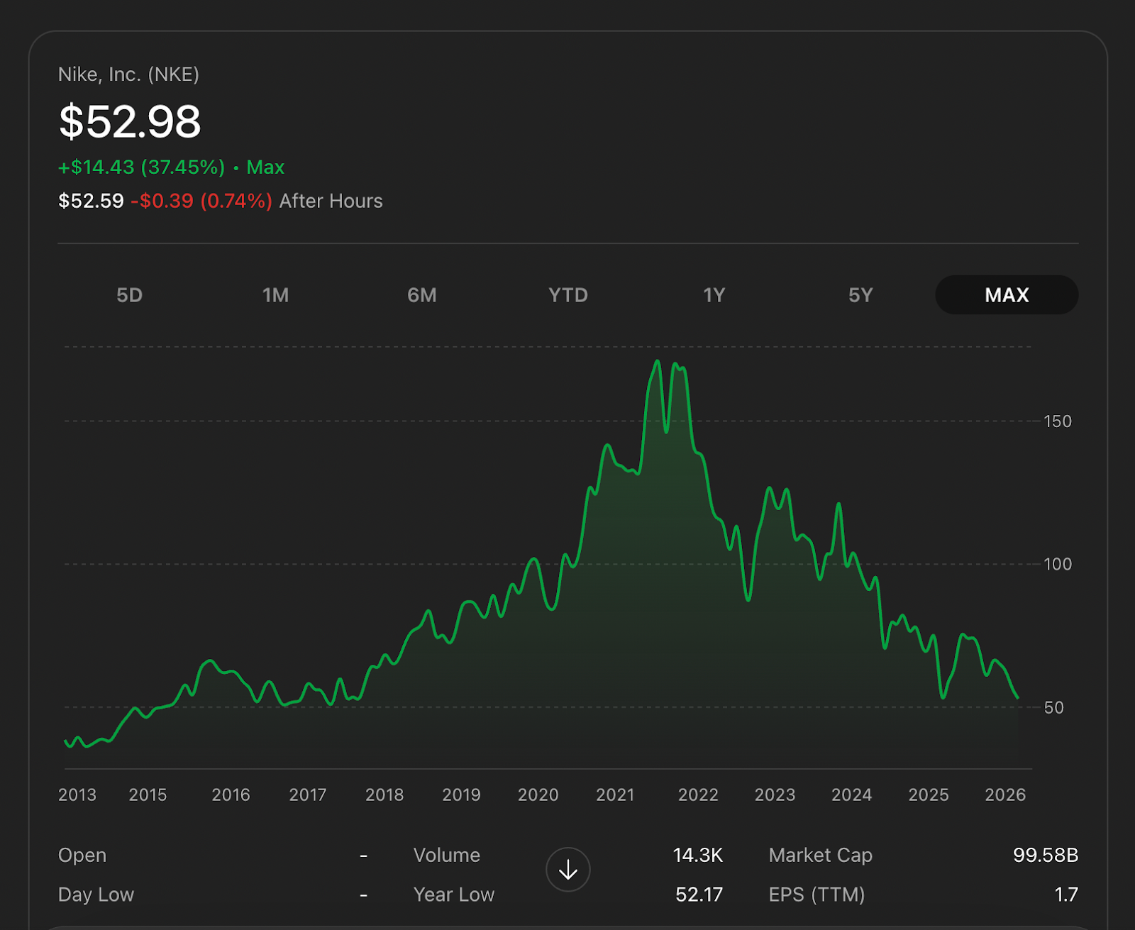Click the 2021 x-axis label
Screen dimensions: 1135x930
click(615, 795)
